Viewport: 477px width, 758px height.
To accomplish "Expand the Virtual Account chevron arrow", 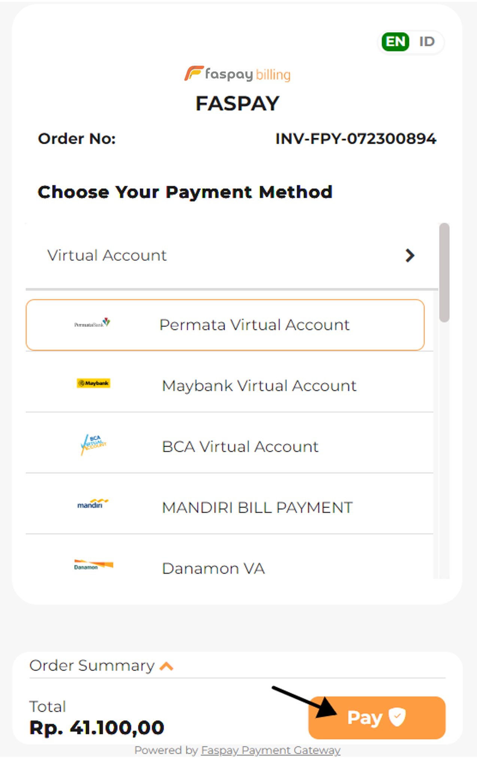I will click(x=410, y=256).
